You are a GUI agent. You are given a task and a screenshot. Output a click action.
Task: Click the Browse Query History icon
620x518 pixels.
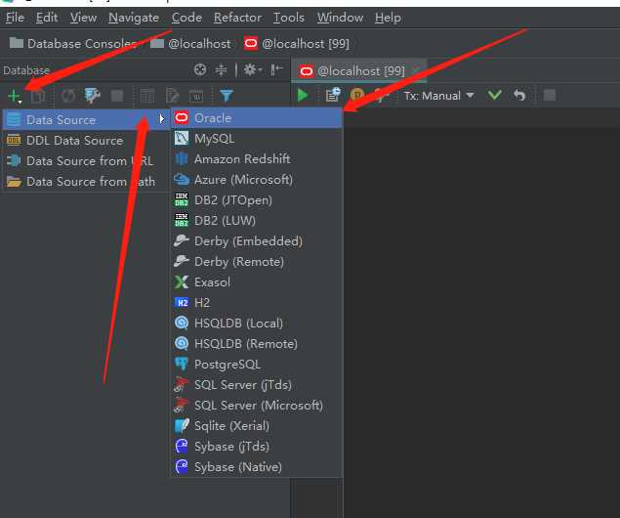point(333,95)
